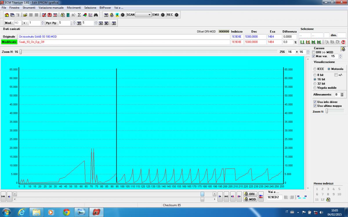348x217 pixels.
Task: Open the Movimenti menu
Action: [74, 8]
